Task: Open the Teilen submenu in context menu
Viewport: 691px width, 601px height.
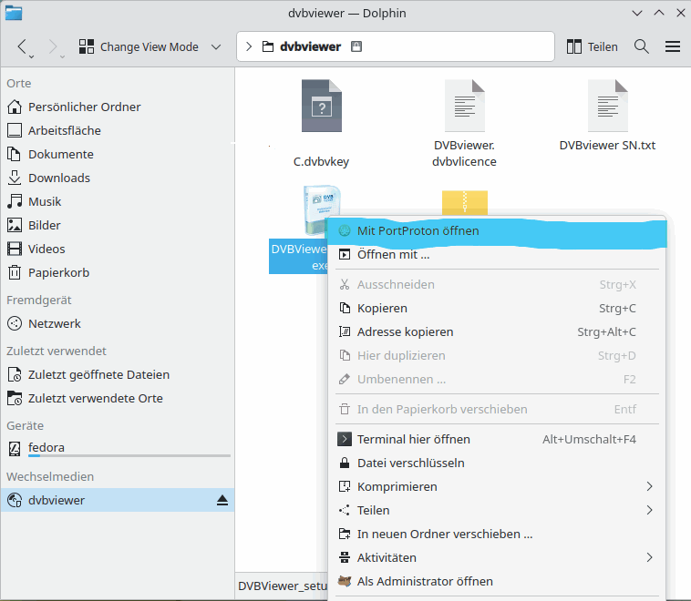Action: pos(497,510)
